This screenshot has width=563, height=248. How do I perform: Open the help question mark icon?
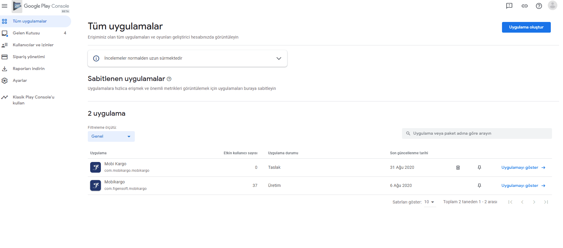click(539, 6)
